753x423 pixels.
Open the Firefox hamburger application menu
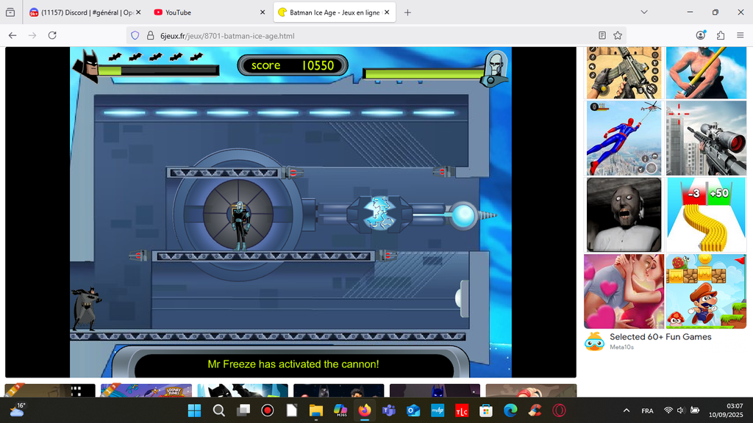coord(740,35)
